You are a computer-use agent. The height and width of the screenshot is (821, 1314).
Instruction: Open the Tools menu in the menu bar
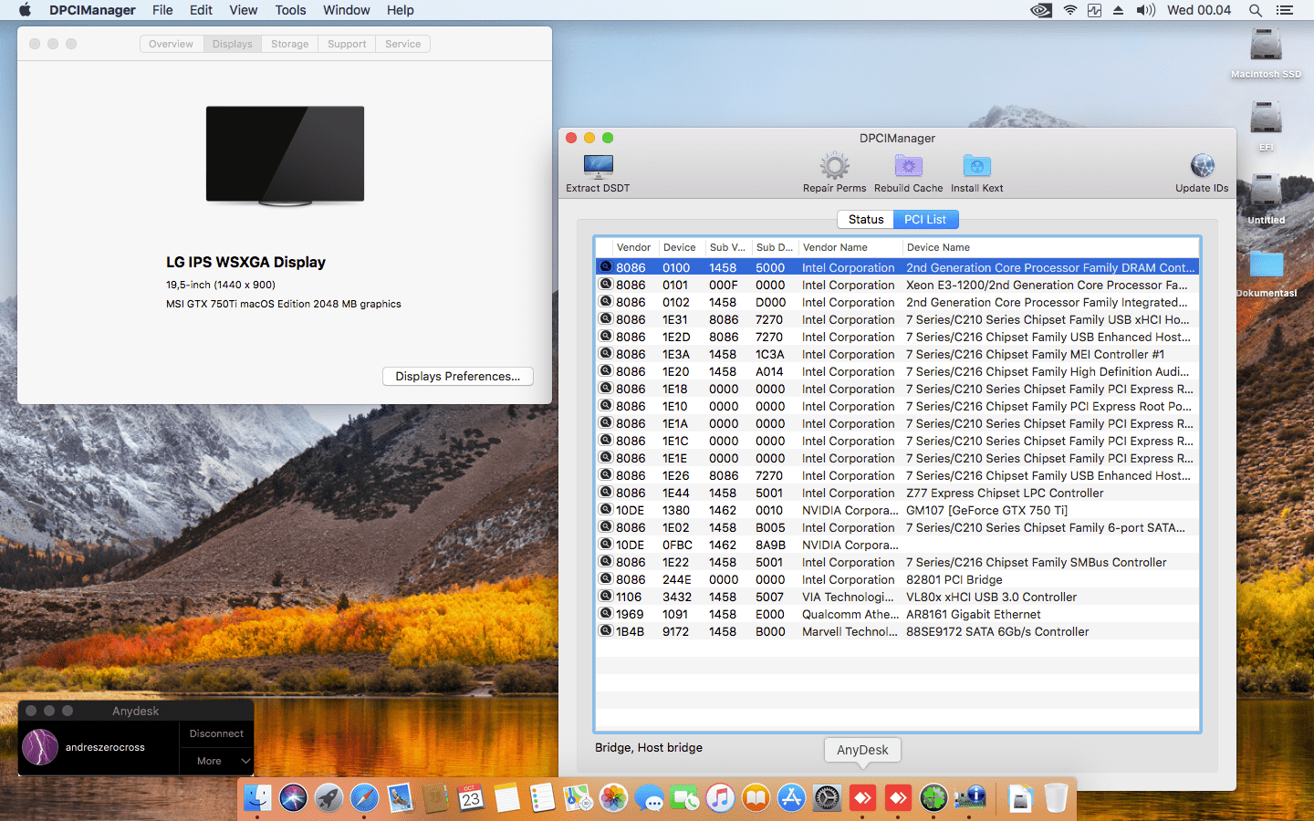(290, 10)
